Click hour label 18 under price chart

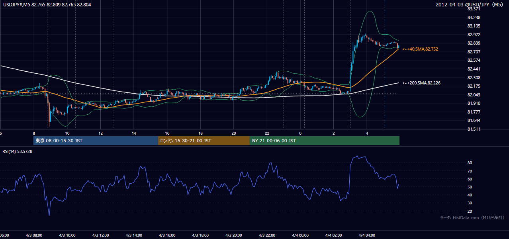tap(201, 133)
